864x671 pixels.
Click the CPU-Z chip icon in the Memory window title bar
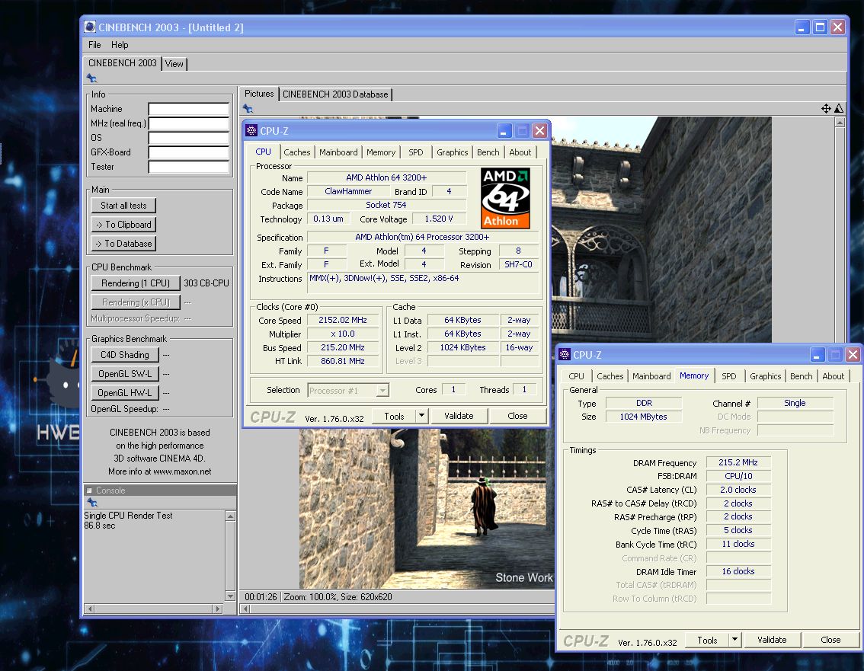point(565,354)
